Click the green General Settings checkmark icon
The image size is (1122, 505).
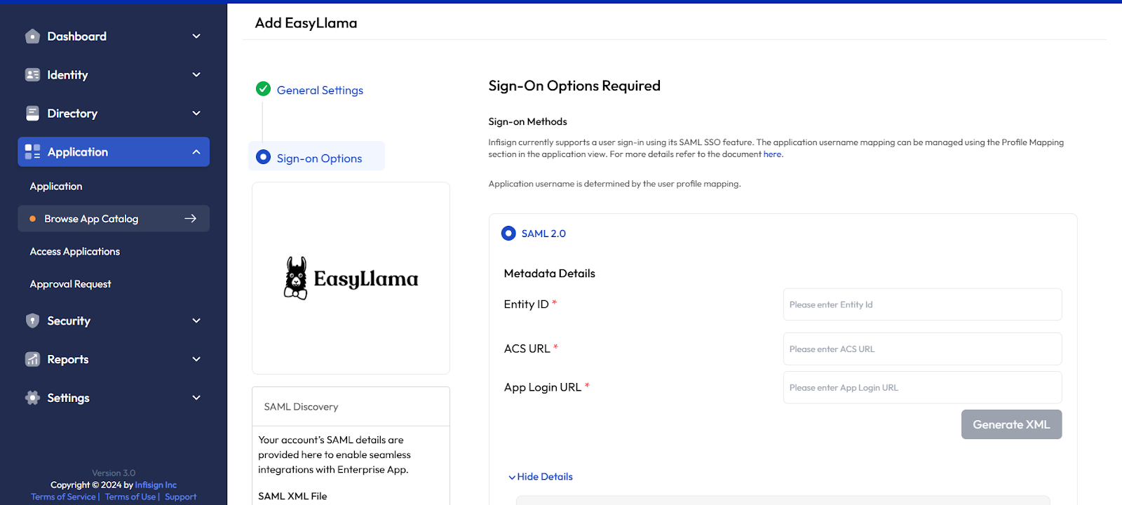(263, 89)
